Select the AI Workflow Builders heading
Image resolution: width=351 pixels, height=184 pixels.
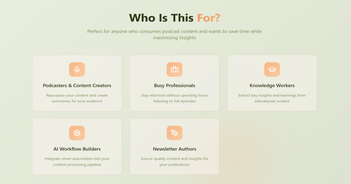point(77,149)
